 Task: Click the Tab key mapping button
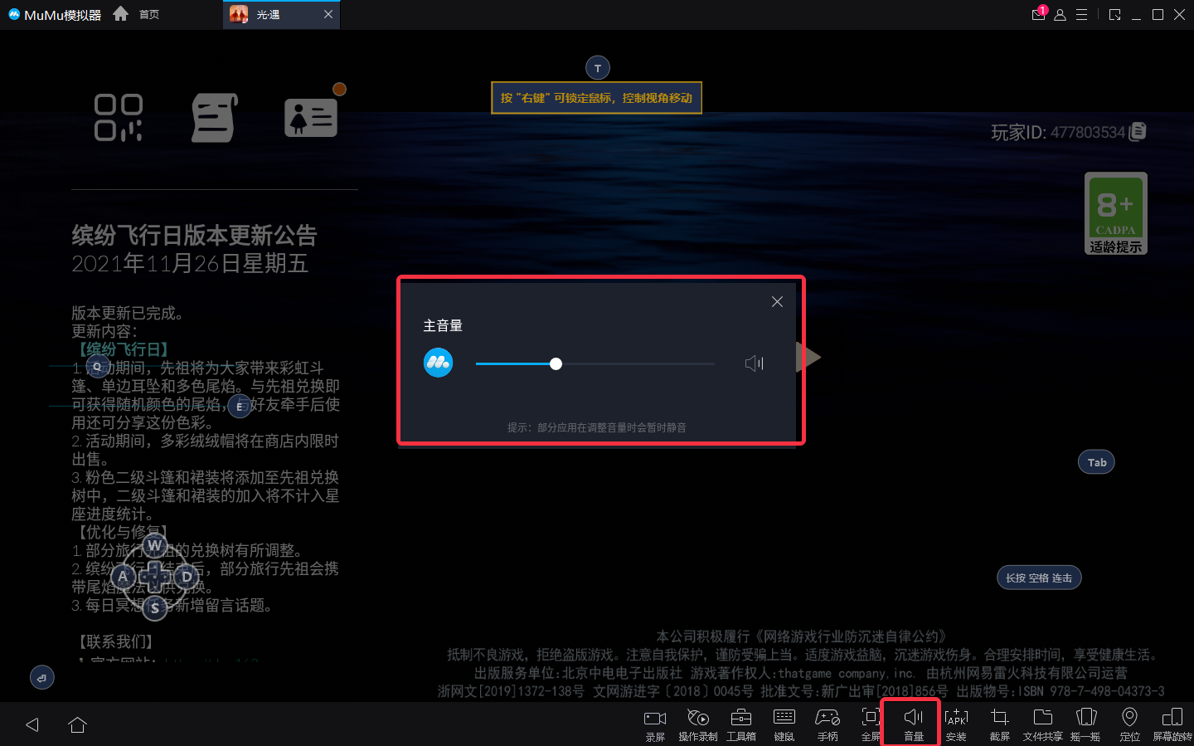click(x=1097, y=462)
